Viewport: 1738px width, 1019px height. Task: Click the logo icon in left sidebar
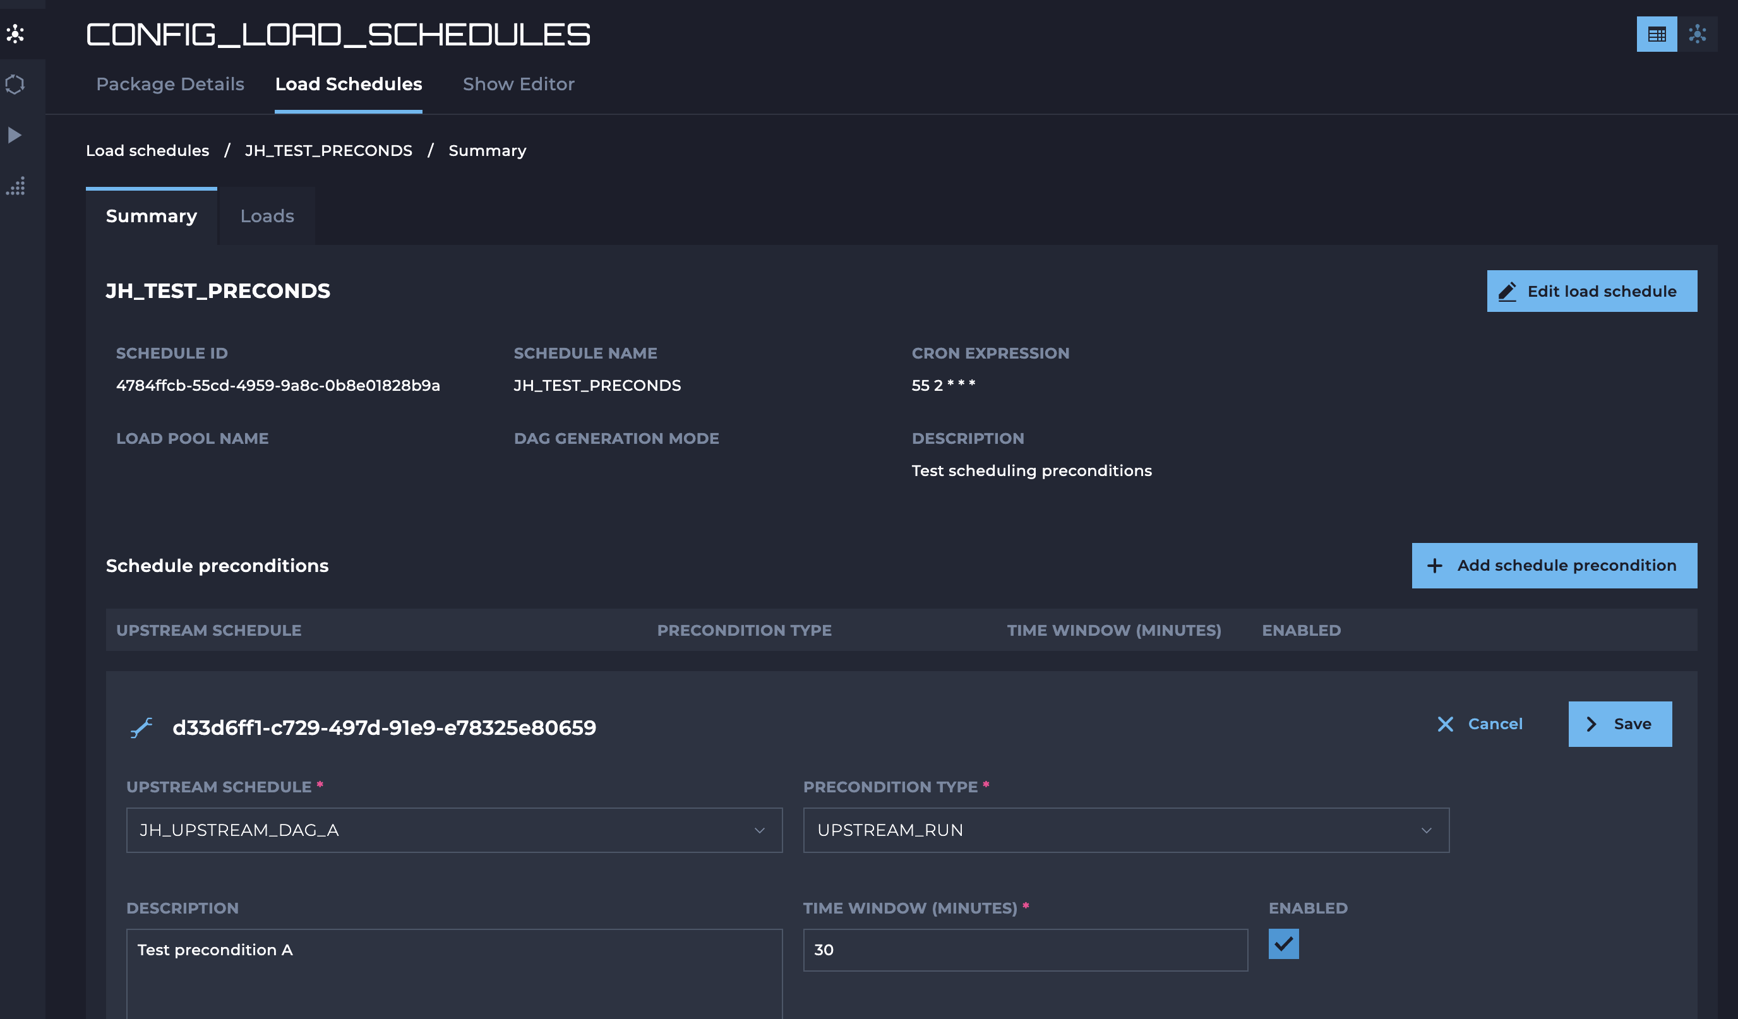tap(15, 34)
